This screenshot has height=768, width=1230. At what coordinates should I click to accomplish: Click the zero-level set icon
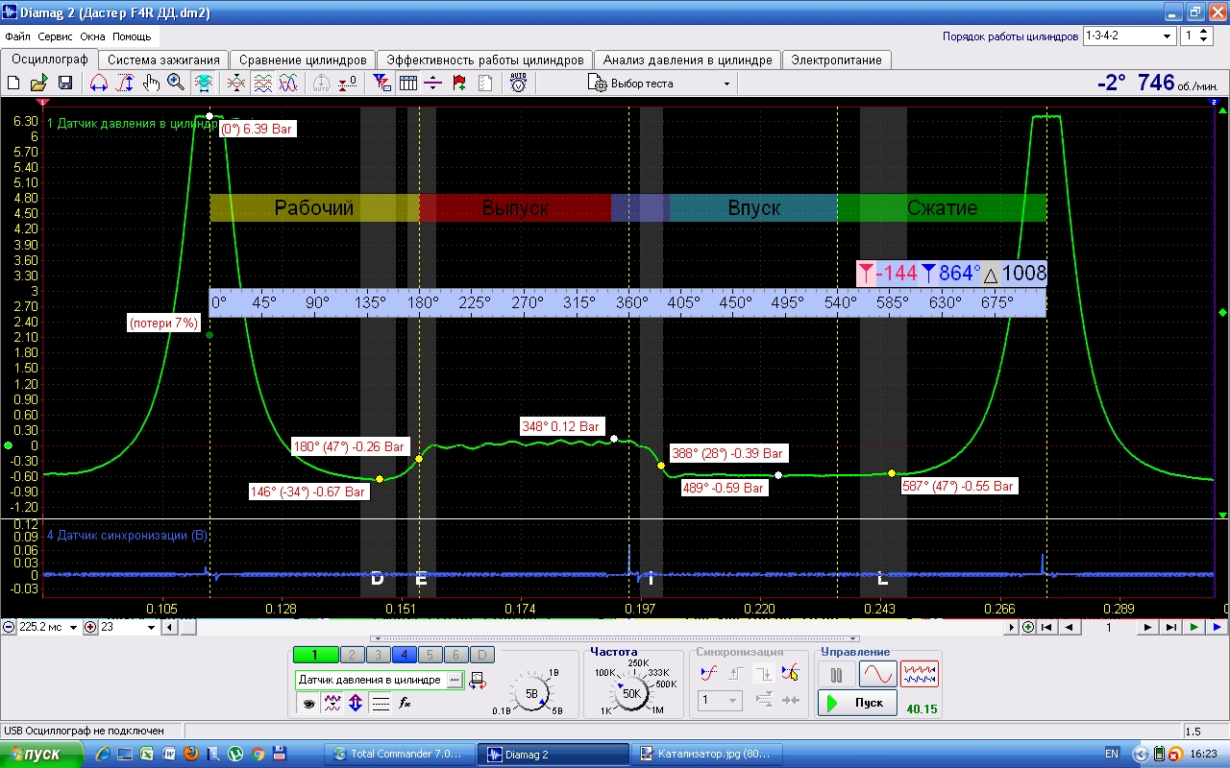(348, 84)
